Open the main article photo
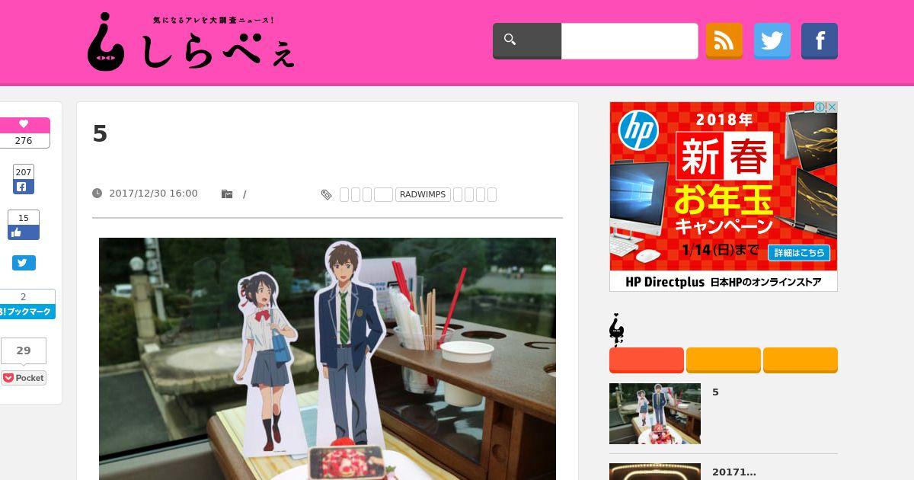This screenshot has width=914, height=480. click(x=328, y=359)
